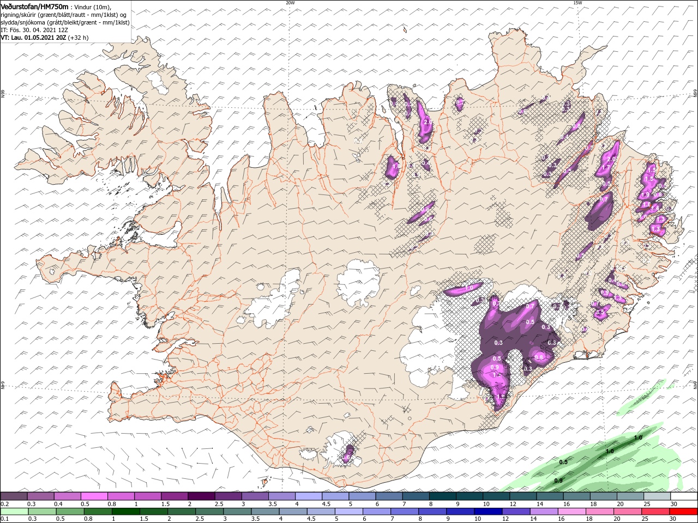Click the 'Veðurstofan/HM750m' title text
This screenshot has width=698, height=523.
34,7
